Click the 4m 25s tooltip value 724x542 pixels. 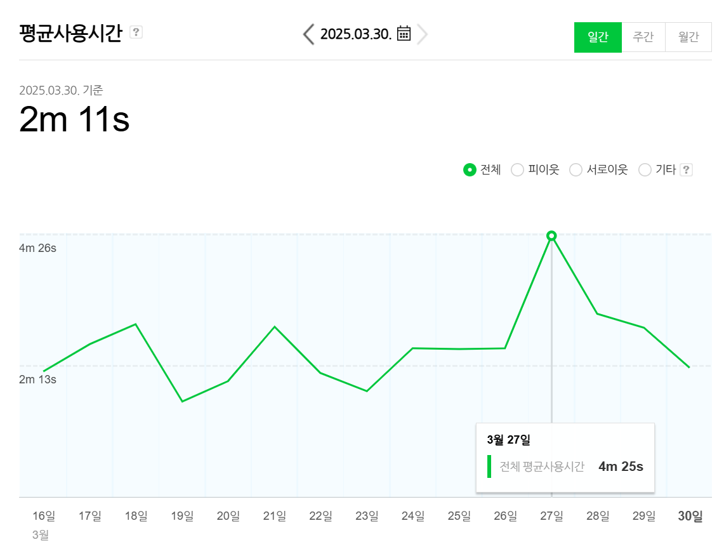621,466
